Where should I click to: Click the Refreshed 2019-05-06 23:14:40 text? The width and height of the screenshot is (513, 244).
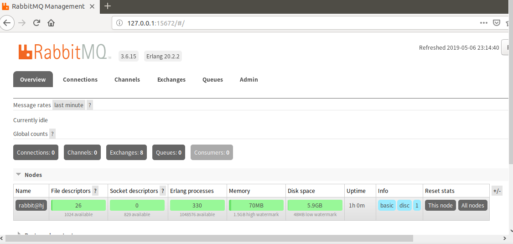pyautogui.click(x=459, y=48)
